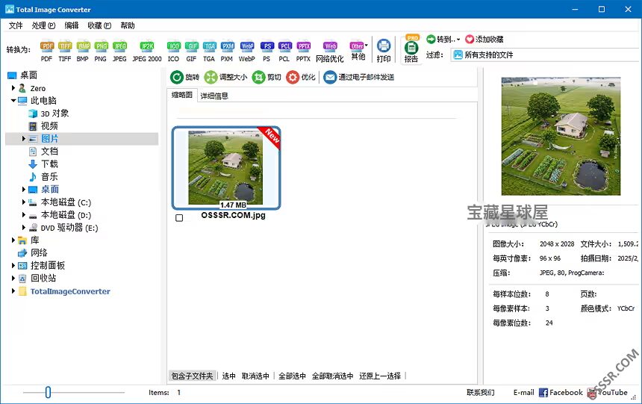Choose GIF conversion icon

tap(191, 50)
